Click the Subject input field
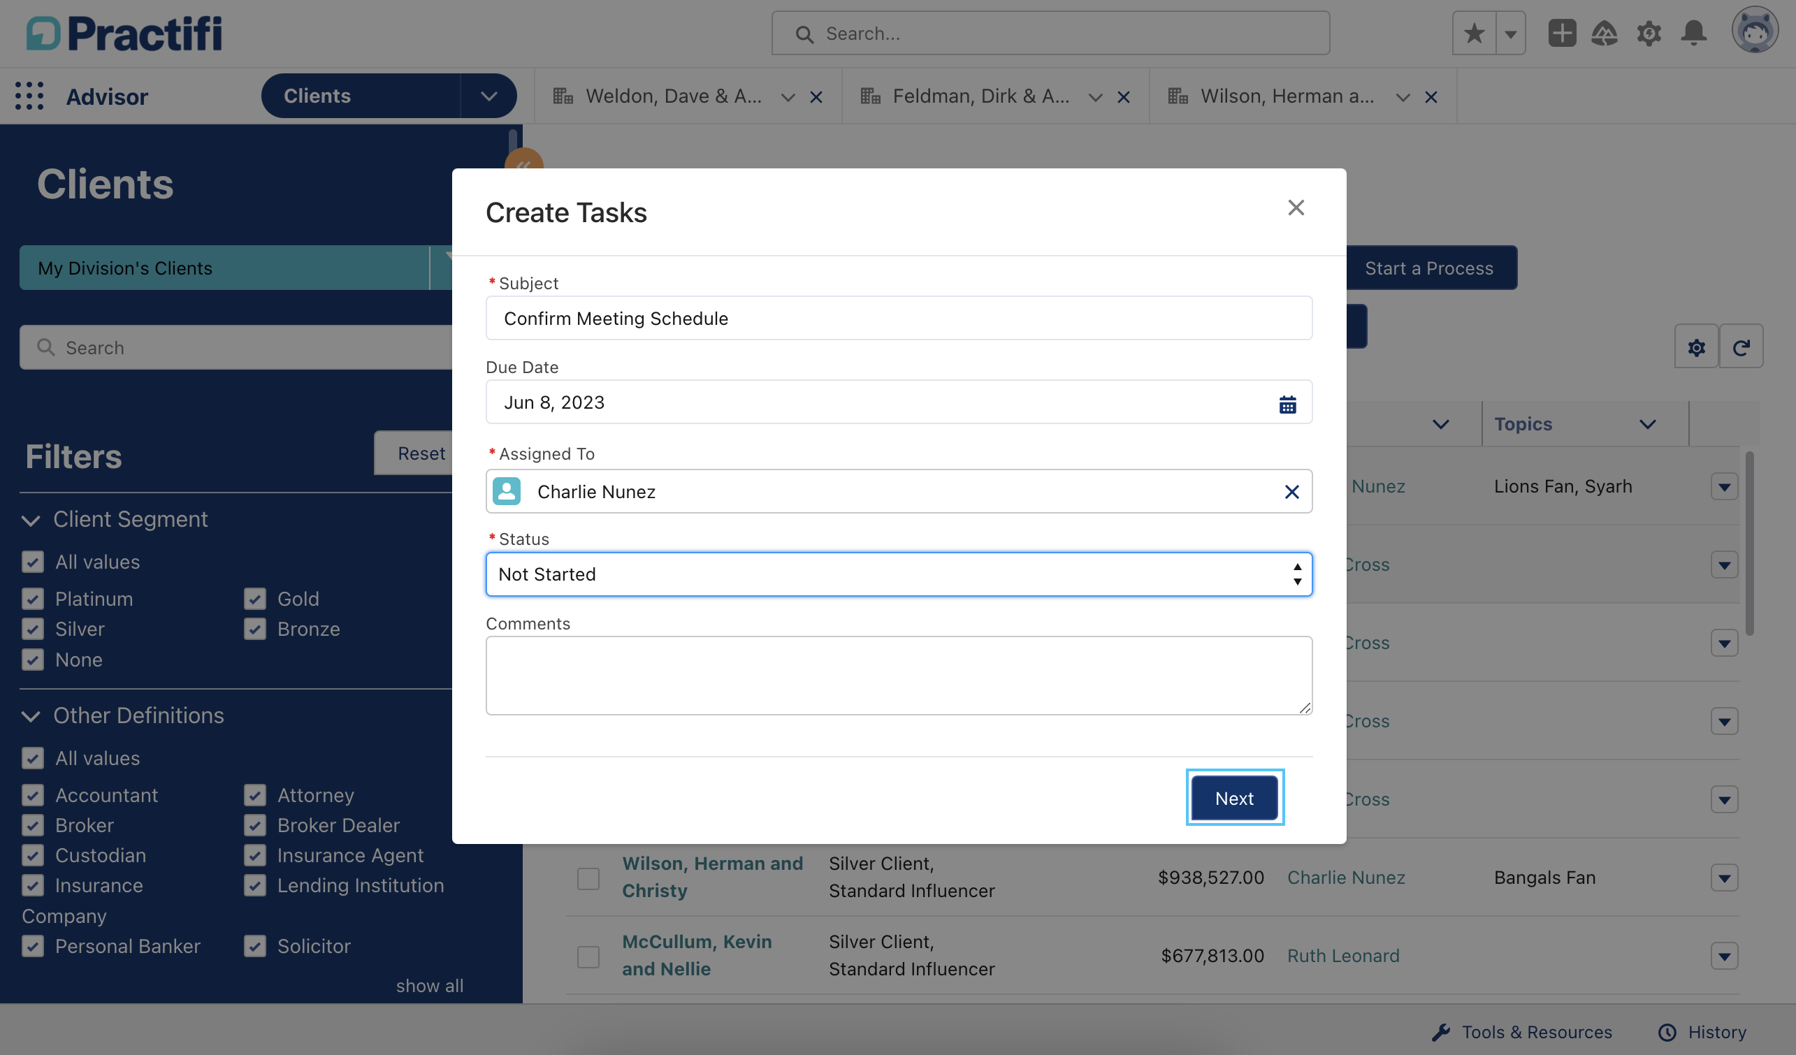 tap(899, 318)
